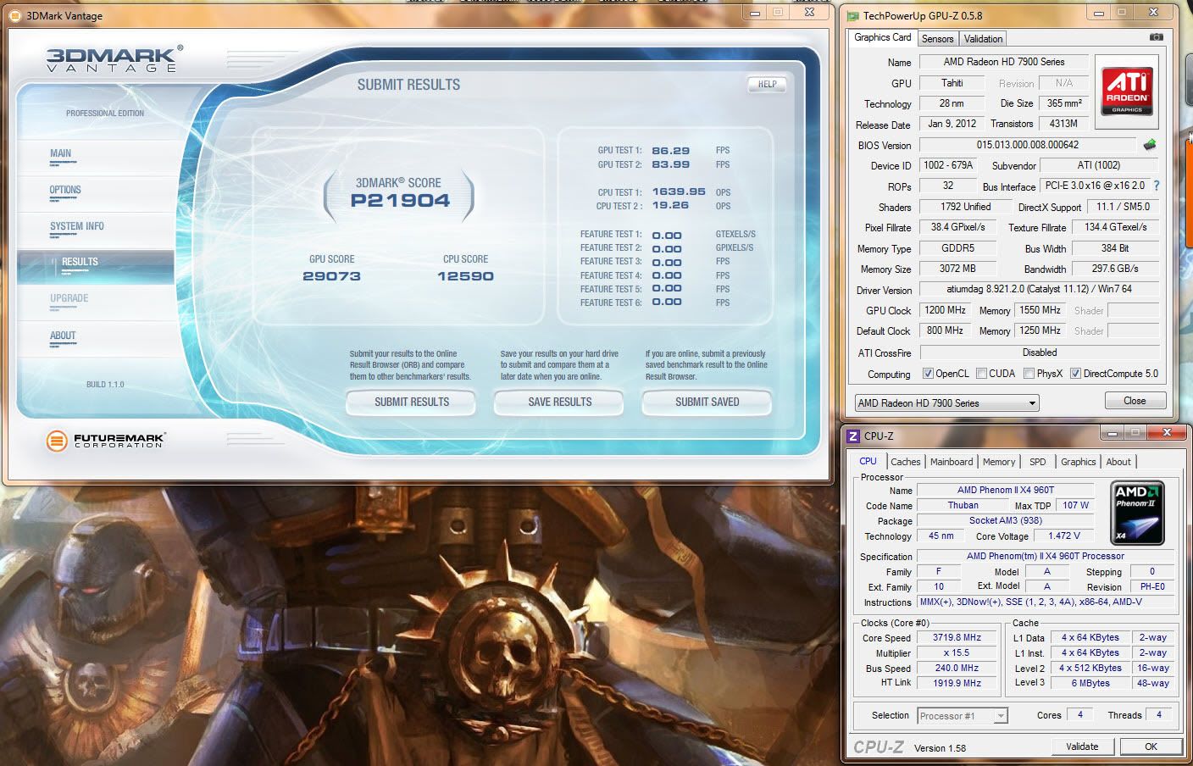Image resolution: width=1193 pixels, height=766 pixels.
Task: Click the Specification field in CPU-Z
Action: click(1045, 557)
